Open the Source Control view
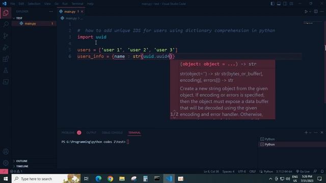 pyautogui.click(x=6, y=36)
